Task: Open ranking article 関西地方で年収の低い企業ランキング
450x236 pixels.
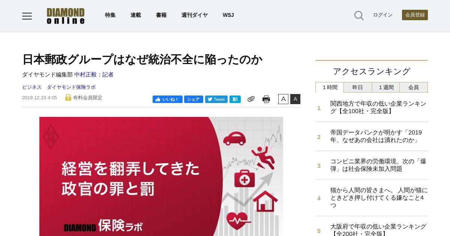Action: [x=378, y=108]
